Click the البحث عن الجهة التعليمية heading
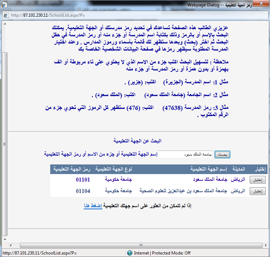The image size is (270, 257). pyautogui.click(x=137, y=141)
